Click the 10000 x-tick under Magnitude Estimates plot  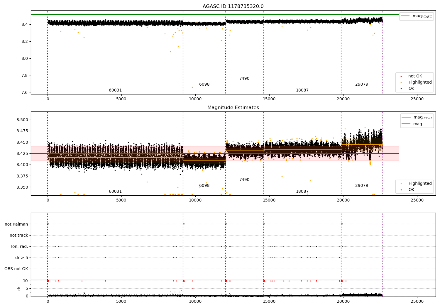tap(195, 200)
